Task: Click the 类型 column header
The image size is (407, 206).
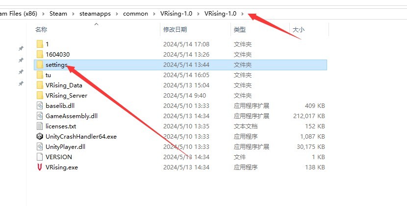Action: (239, 30)
